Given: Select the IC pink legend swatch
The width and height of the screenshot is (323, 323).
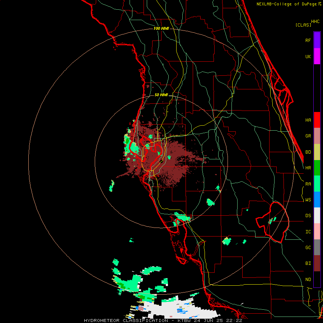Looking at the screenshot, I should click(x=317, y=231).
